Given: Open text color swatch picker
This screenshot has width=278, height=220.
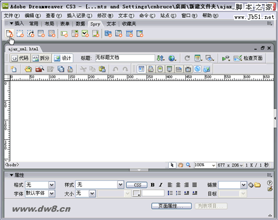Looking at the screenshot, I should (x=136, y=193).
